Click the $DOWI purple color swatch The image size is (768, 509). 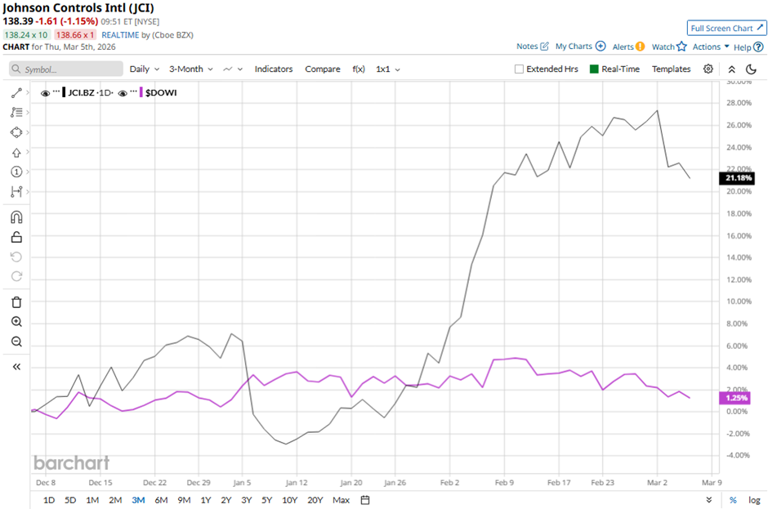141,92
